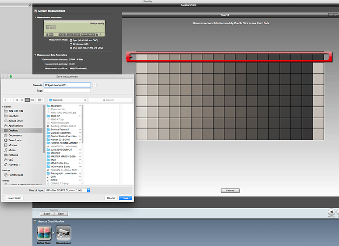Select Remote Disc under Devices
This screenshot has width=339, height=246.
(x=16, y=174)
